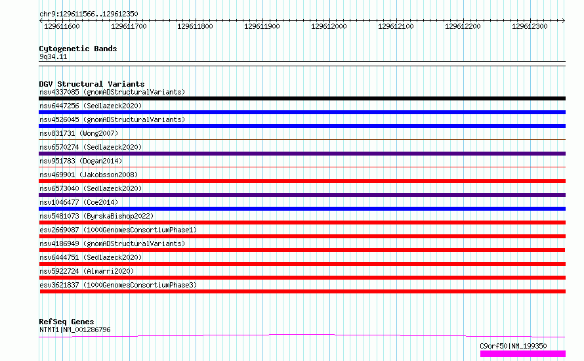Screen dimensions: 584x361
Task: Click the blue nsv1046477 variant bar
Action: pyautogui.click(x=302, y=209)
